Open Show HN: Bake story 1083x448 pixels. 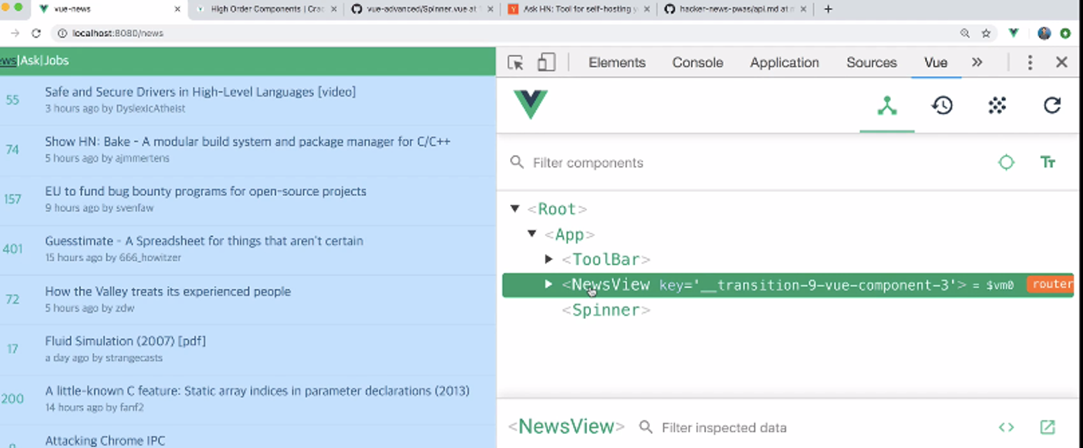(x=247, y=142)
